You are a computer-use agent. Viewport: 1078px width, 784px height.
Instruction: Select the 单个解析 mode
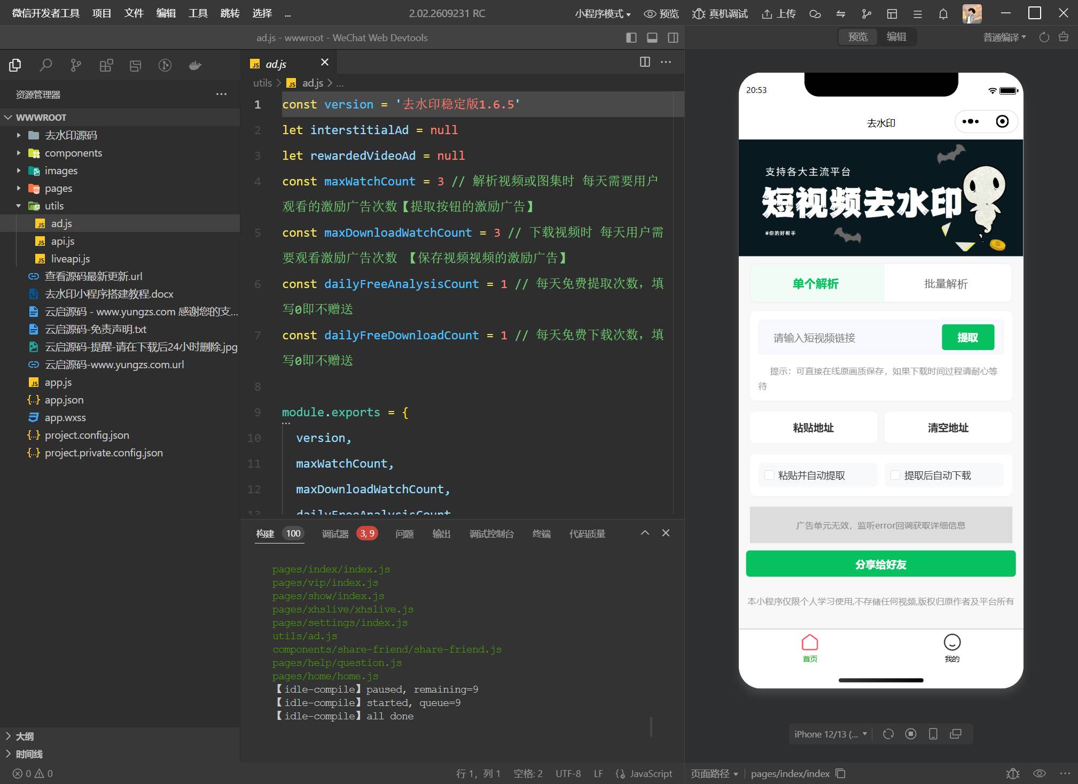(x=817, y=283)
